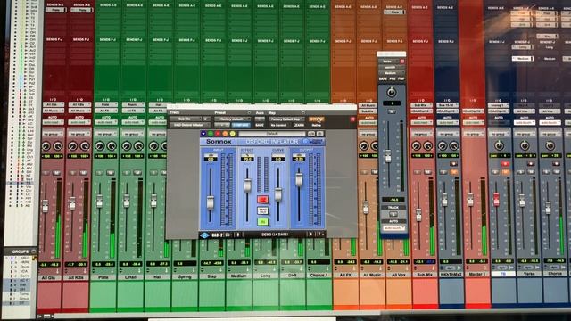The width and height of the screenshot is (571, 321).
Task: Click the red target button in the Verbs send window
Action: pos(402,62)
